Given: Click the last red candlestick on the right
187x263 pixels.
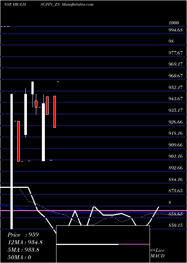Looking at the screenshot, I should click(55, 112).
